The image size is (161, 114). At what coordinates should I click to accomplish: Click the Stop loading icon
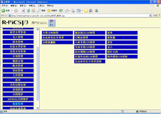click(x=23, y=10)
